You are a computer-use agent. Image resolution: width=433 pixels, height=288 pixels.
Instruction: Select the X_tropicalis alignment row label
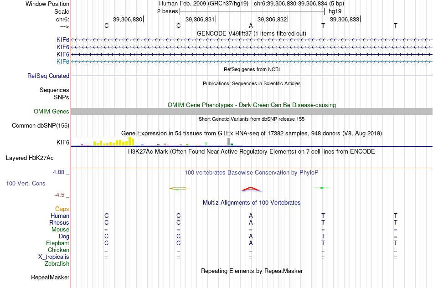(54, 257)
